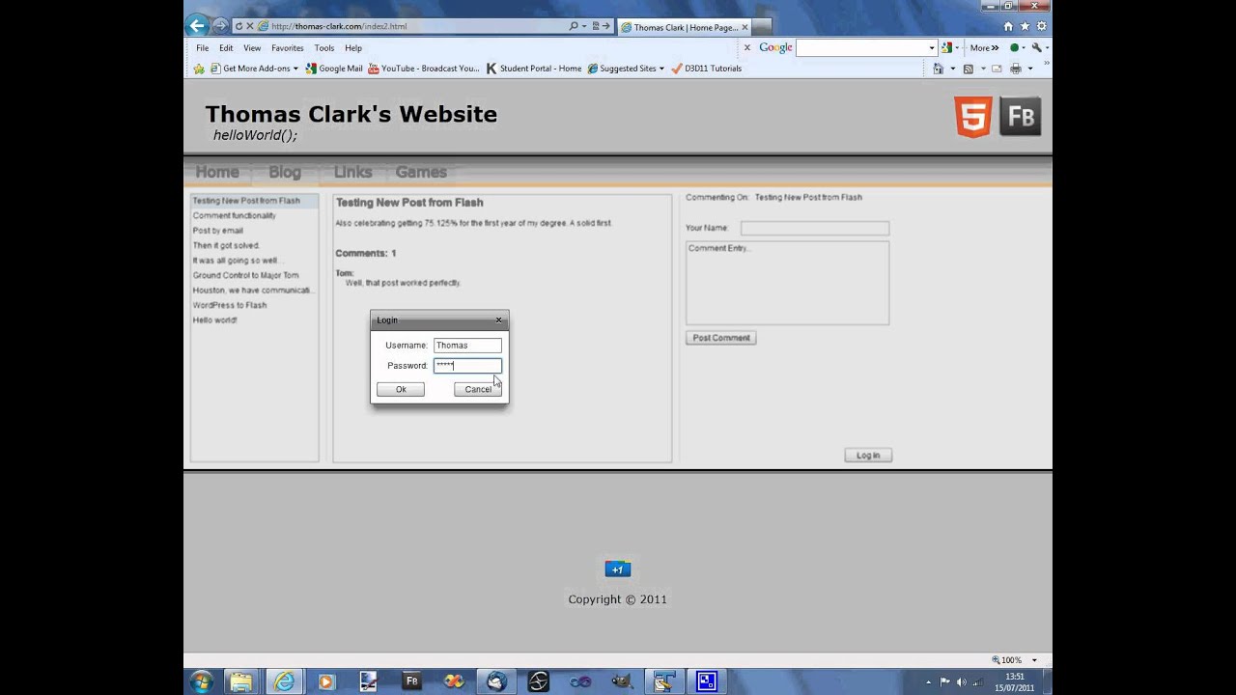Select the 'Comment functionality' post
Image resolution: width=1236 pixels, height=695 pixels.
(235, 215)
